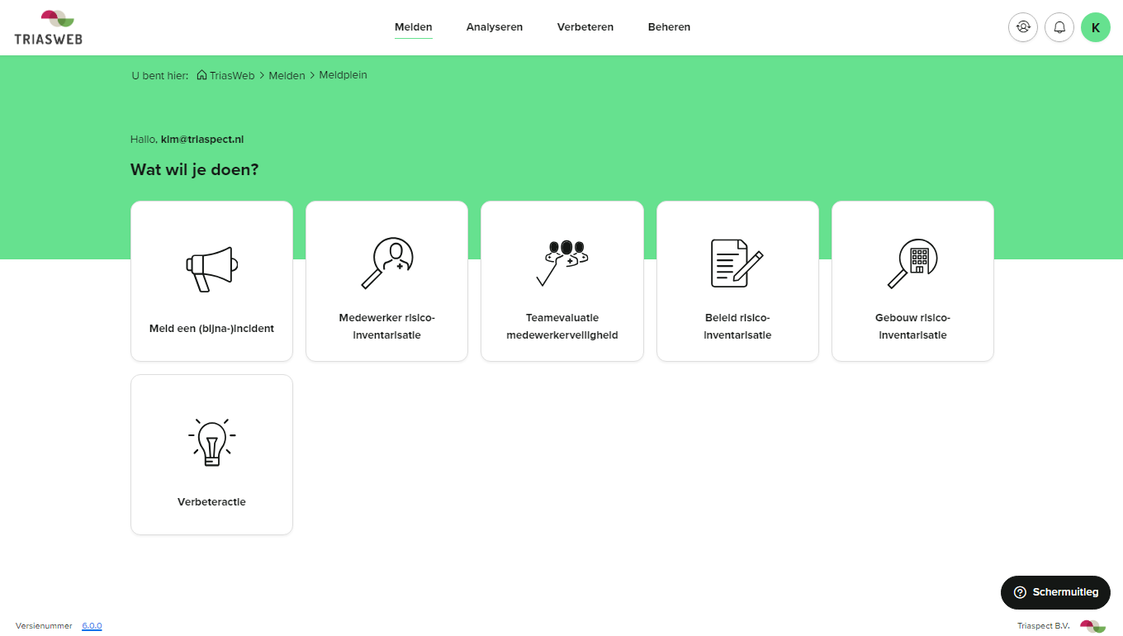Image resolution: width=1123 pixels, height=636 pixels.
Task: Open the notifications bell icon
Action: pyautogui.click(x=1059, y=27)
